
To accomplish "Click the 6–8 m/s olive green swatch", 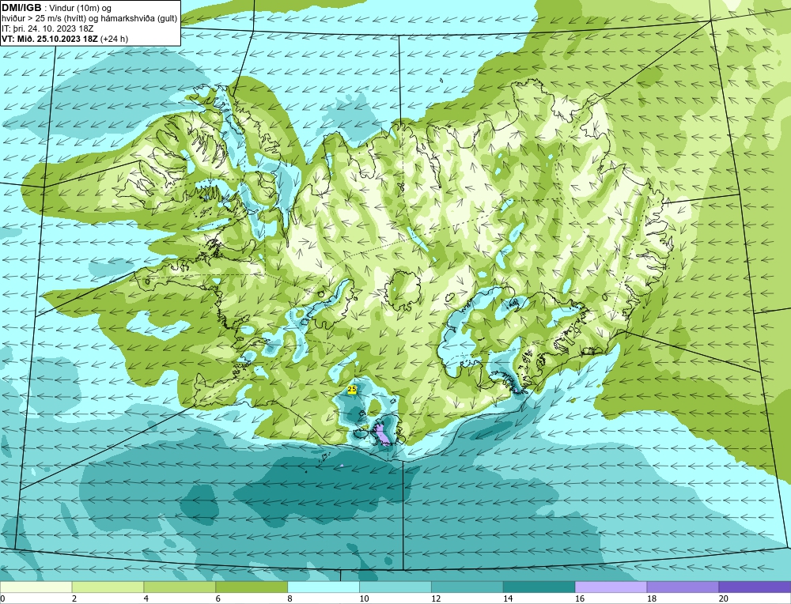I will click(252, 587).
